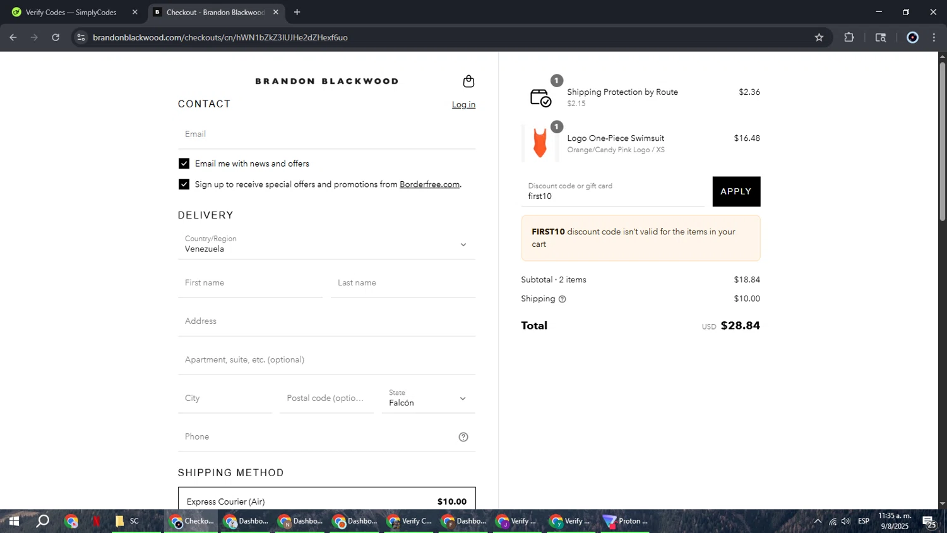Click the Route shipping protection icon

pyautogui.click(x=540, y=97)
